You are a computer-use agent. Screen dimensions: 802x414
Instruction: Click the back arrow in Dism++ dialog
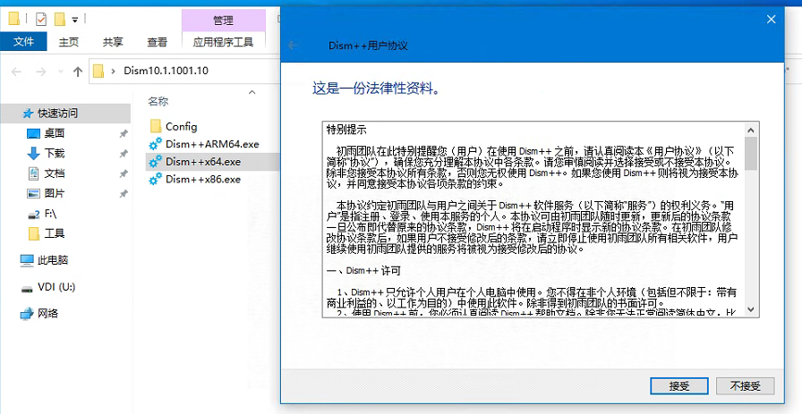292,44
